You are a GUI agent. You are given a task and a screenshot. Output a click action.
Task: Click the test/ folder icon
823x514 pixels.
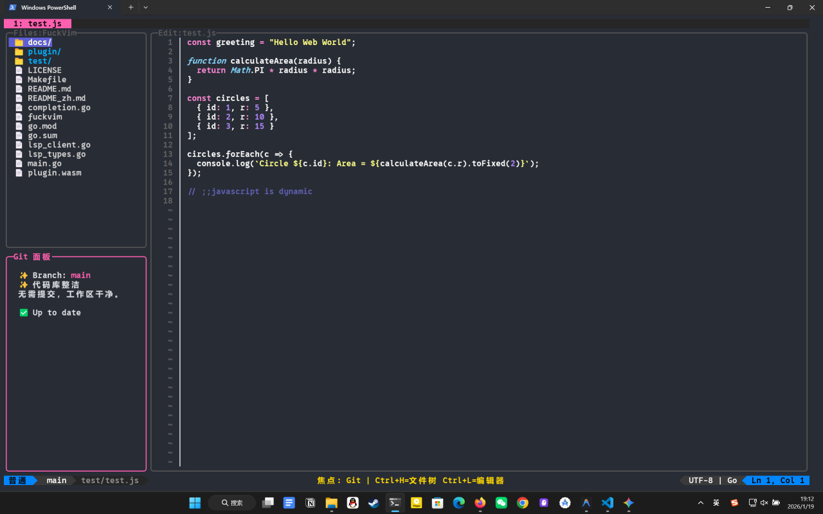point(19,61)
